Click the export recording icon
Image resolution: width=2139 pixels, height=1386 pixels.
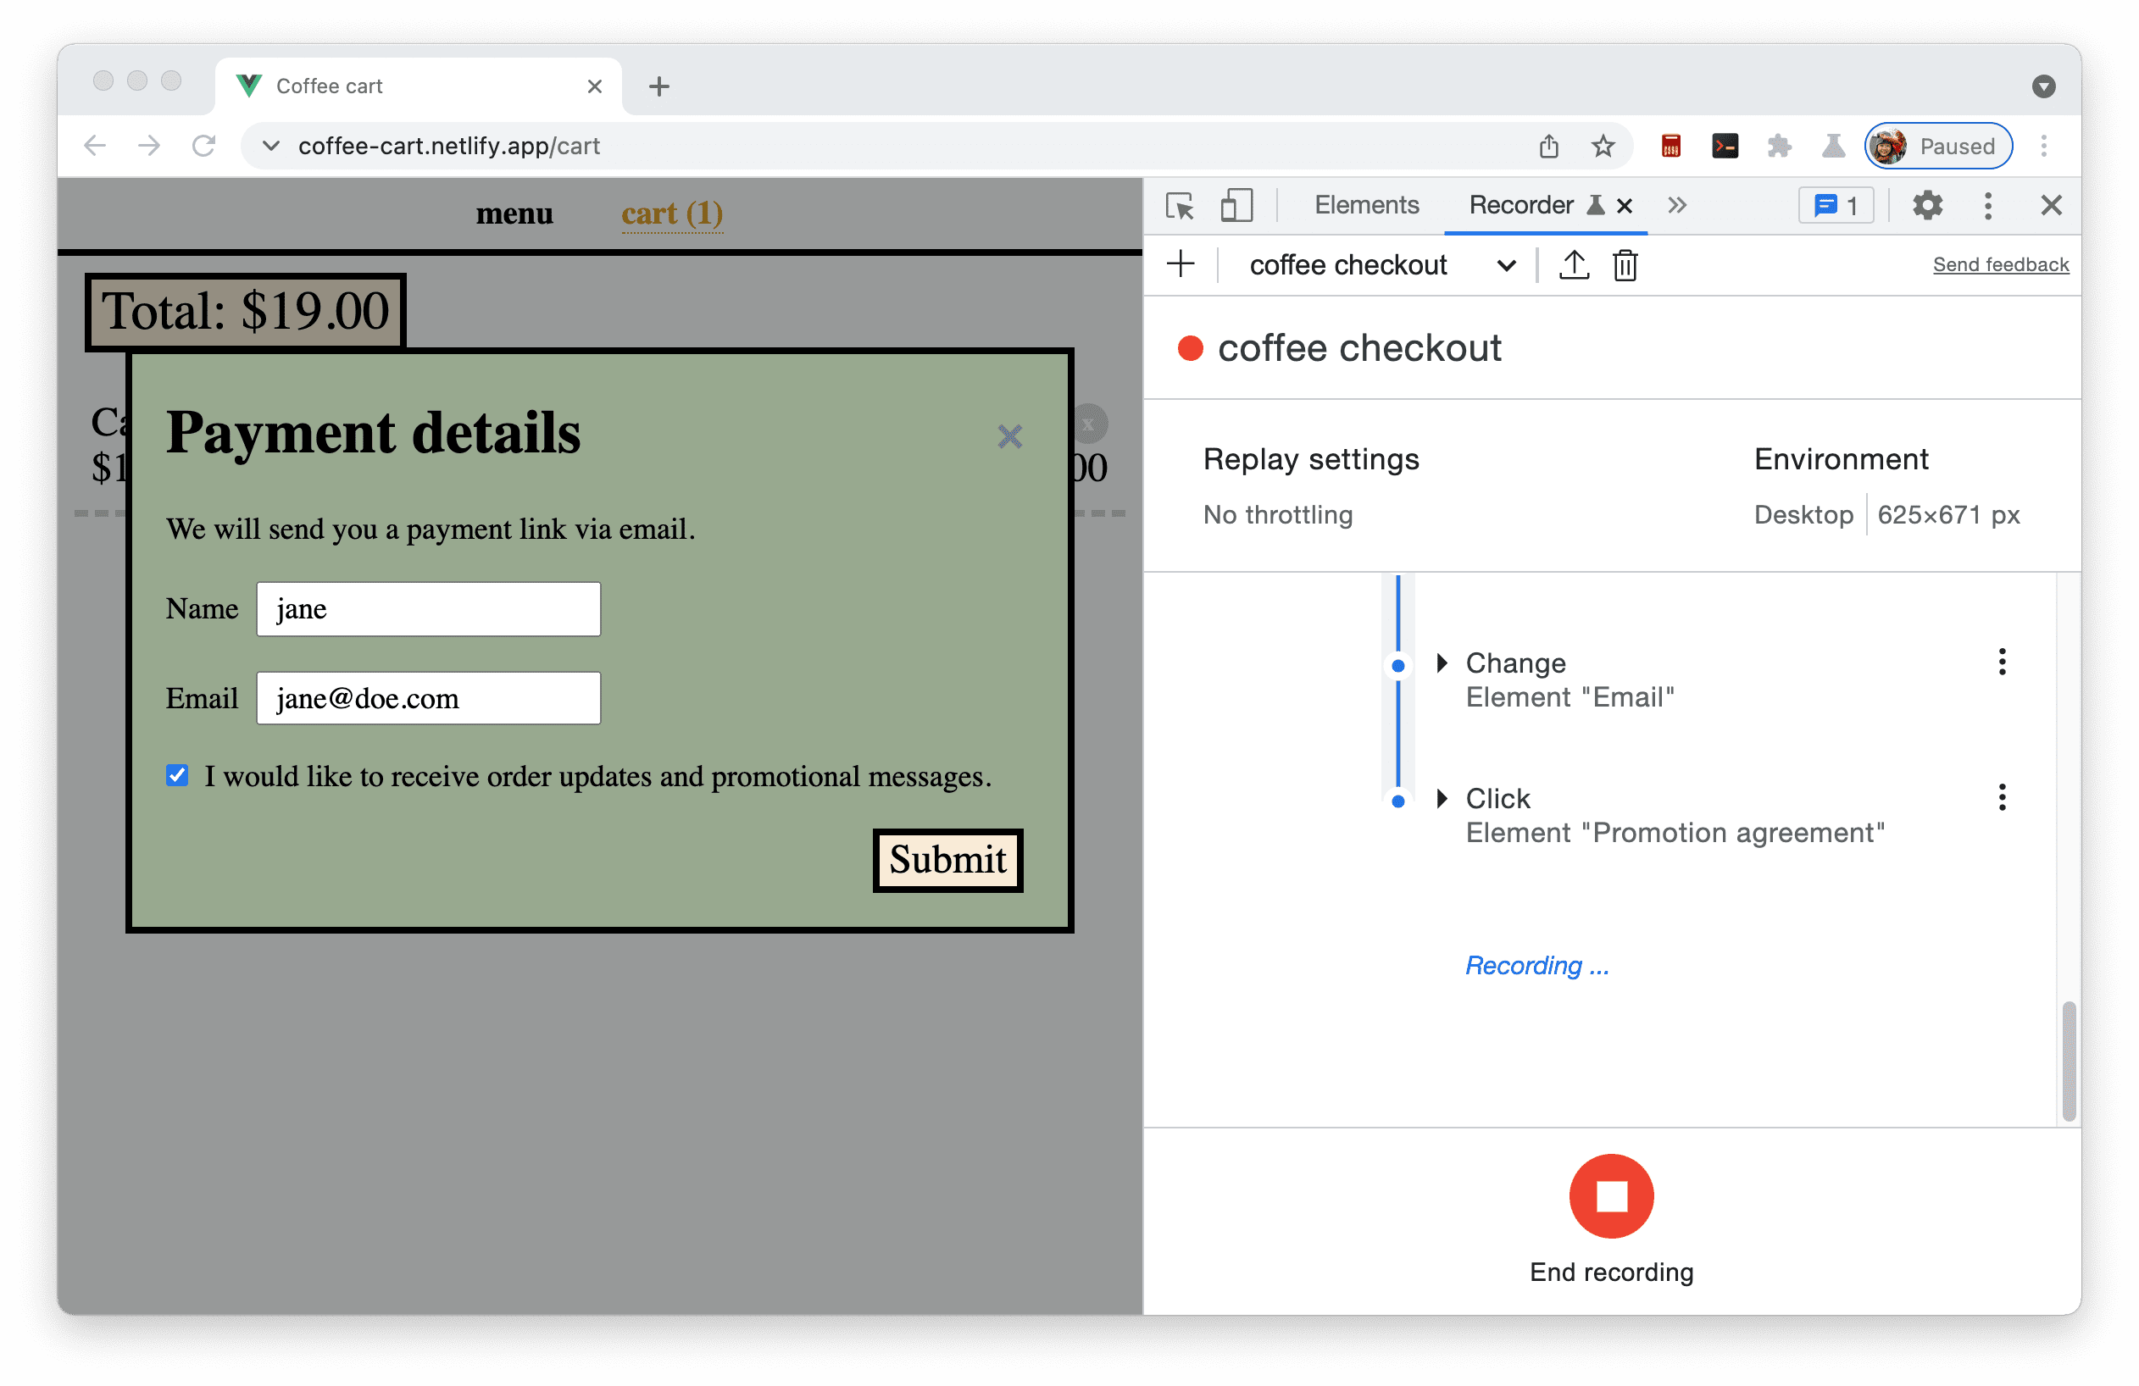1573,262
